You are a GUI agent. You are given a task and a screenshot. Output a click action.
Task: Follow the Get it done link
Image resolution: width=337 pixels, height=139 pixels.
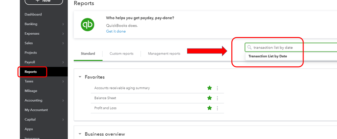116,31
